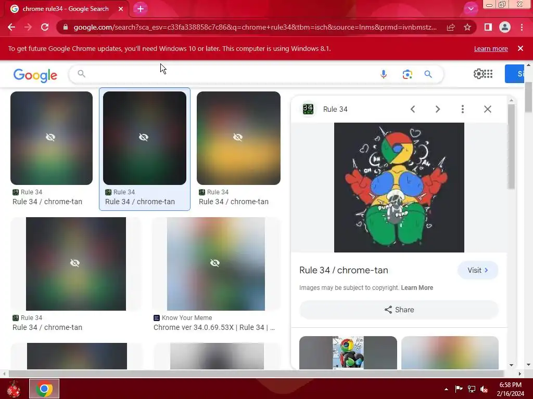The width and height of the screenshot is (533, 399).
Task: Click horizontal scrollbar left arrow
Action: click(x=4, y=374)
